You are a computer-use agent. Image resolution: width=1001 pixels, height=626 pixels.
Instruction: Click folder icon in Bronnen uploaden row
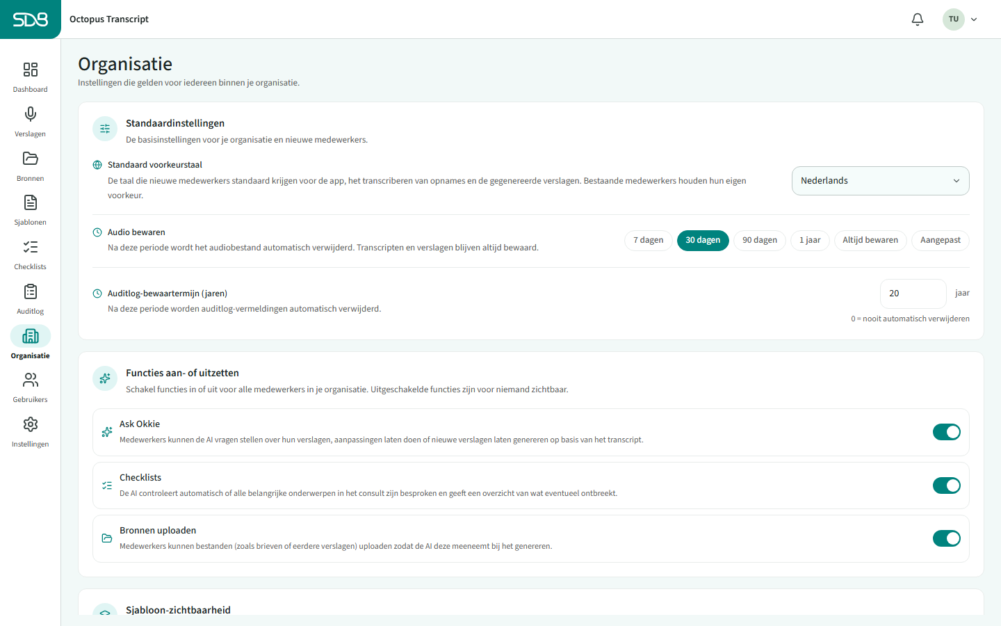[107, 538]
